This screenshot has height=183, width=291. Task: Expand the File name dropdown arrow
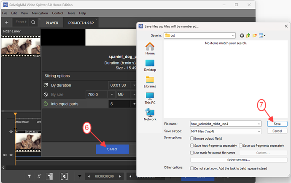[x=259, y=124]
